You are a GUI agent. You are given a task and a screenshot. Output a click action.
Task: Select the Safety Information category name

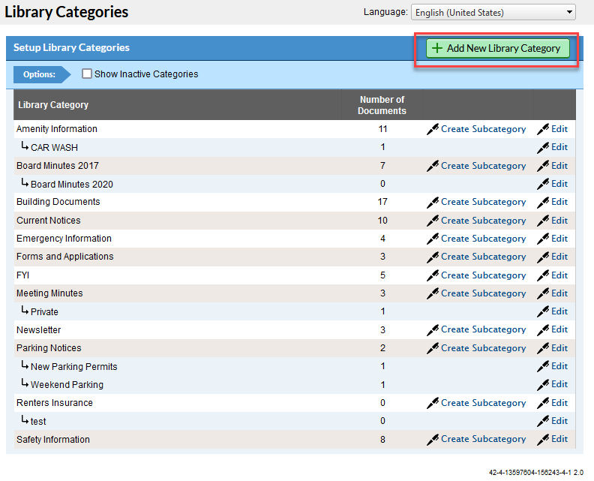coord(53,440)
